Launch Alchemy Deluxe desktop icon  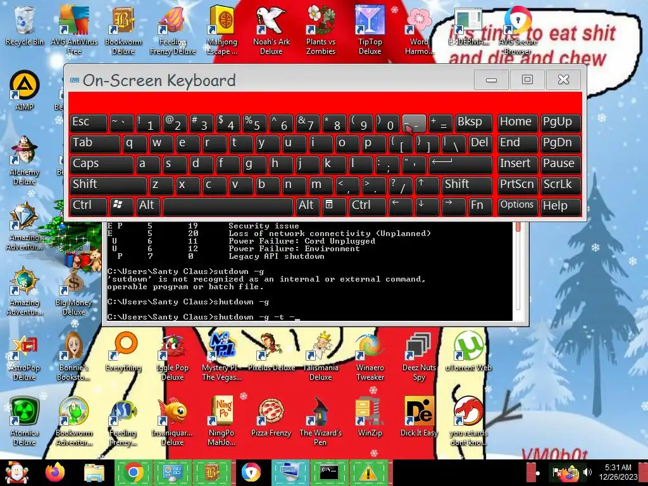pos(24,160)
